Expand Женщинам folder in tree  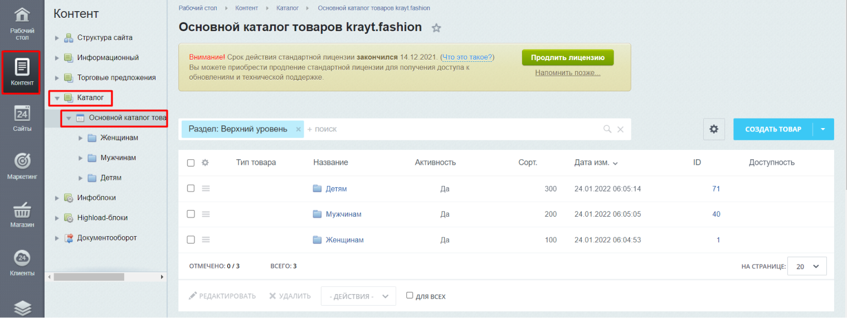coord(80,138)
